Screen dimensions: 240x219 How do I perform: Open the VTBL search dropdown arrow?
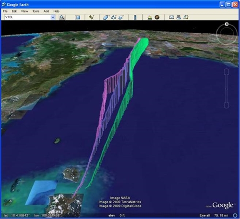pyautogui.click(x=53, y=17)
